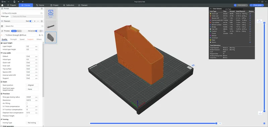Open the Generic PLA filament dropdown
The width and height of the screenshot is (268, 127).
tap(22, 26)
